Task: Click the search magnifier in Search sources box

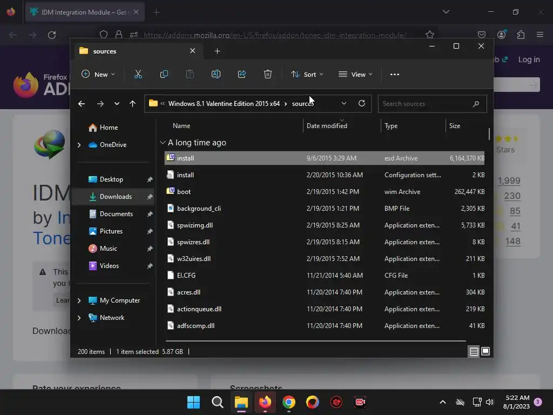Action: click(x=476, y=104)
